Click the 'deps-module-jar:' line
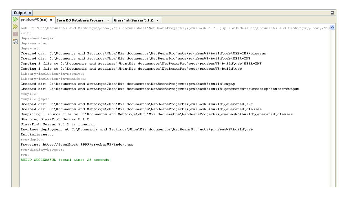357x201 pixels. point(38,38)
